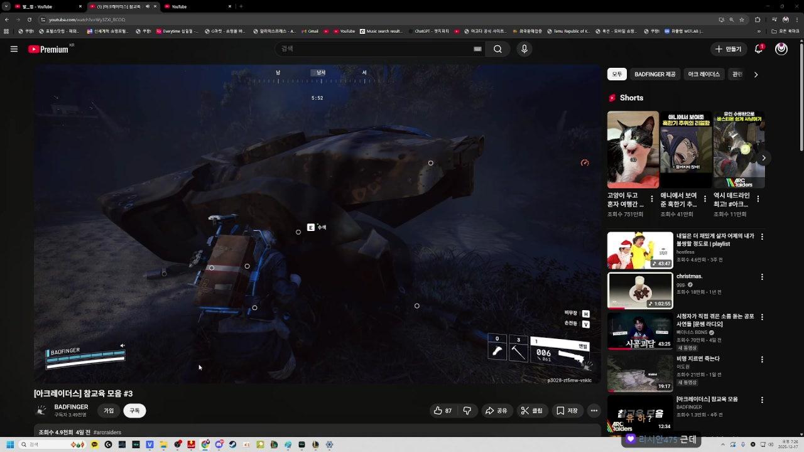Click the 만들기 create button
804x452 pixels.
(728, 49)
